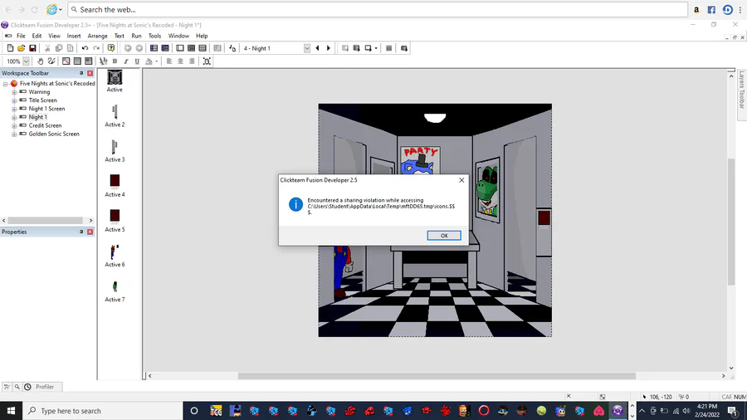
Task: Close the Properties panel
Action: point(90,232)
